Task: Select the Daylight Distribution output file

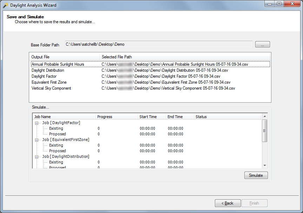Action: pos(48,70)
